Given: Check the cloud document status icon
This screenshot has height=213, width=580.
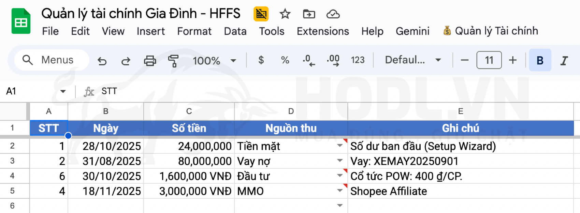Looking at the screenshot, I should tap(333, 14).
